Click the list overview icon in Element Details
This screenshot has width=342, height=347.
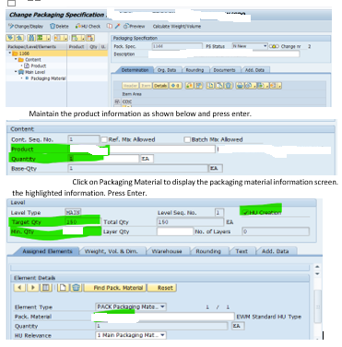click(x=46, y=288)
